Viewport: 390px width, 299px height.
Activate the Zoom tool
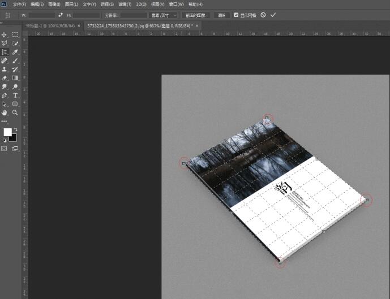pyautogui.click(x=15, y=112)
